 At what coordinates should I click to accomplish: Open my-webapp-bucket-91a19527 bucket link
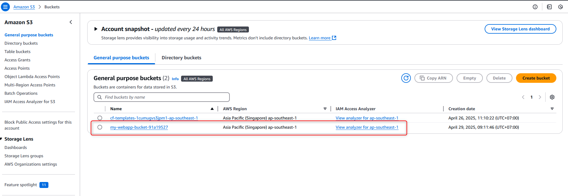(x=139, y=127)
